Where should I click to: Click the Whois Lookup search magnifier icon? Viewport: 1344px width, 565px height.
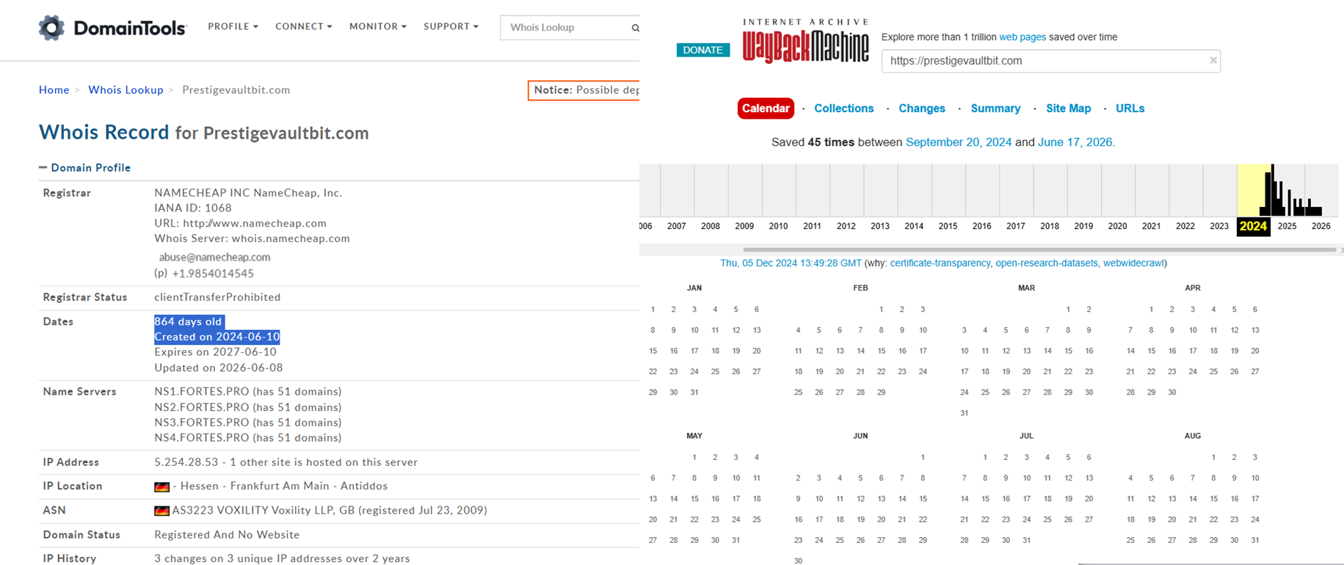coord(636,28)
